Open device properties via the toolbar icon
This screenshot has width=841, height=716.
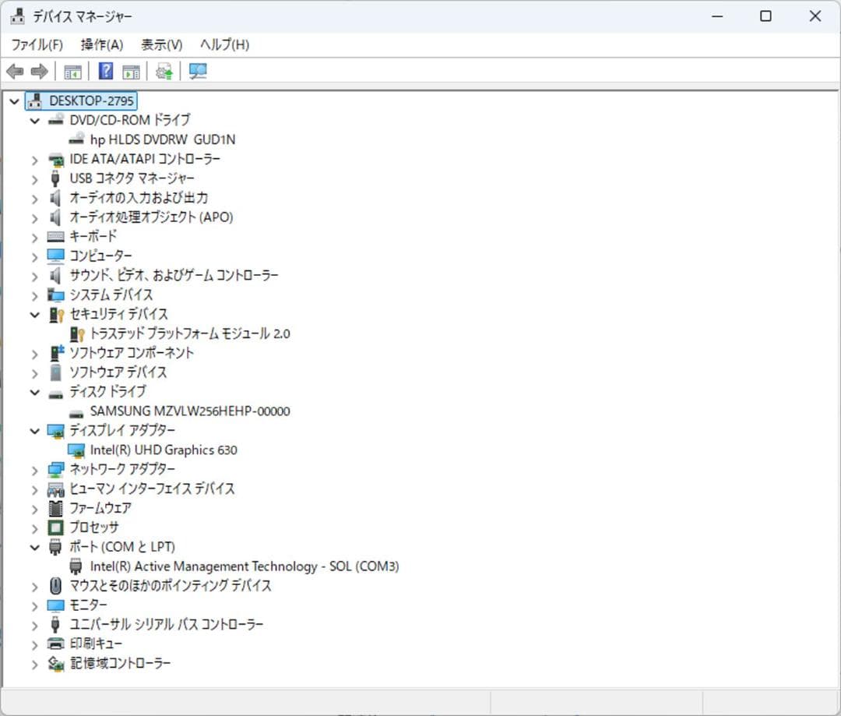pyautogui.click(x=130, y=71)
